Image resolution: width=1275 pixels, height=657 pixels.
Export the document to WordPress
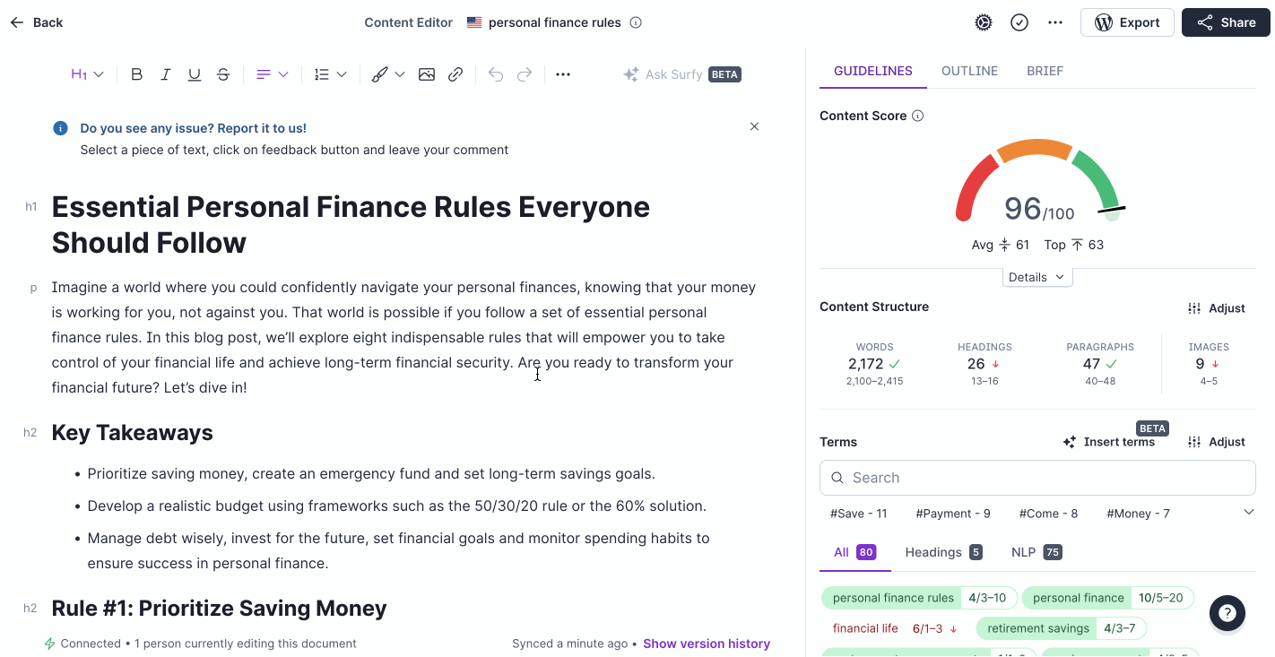click(1127, 22)
